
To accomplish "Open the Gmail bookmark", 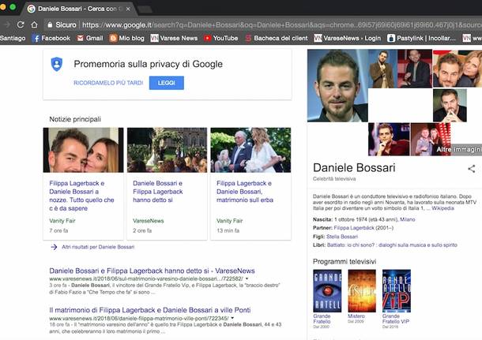I will pyautogui.click(x=90, y=38).
